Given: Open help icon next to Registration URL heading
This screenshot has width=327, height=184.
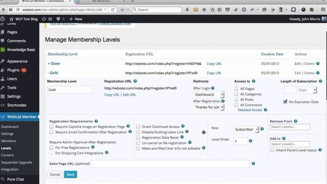Looking at the screenshot, I should pyautogui.click(x=135, y=81).
